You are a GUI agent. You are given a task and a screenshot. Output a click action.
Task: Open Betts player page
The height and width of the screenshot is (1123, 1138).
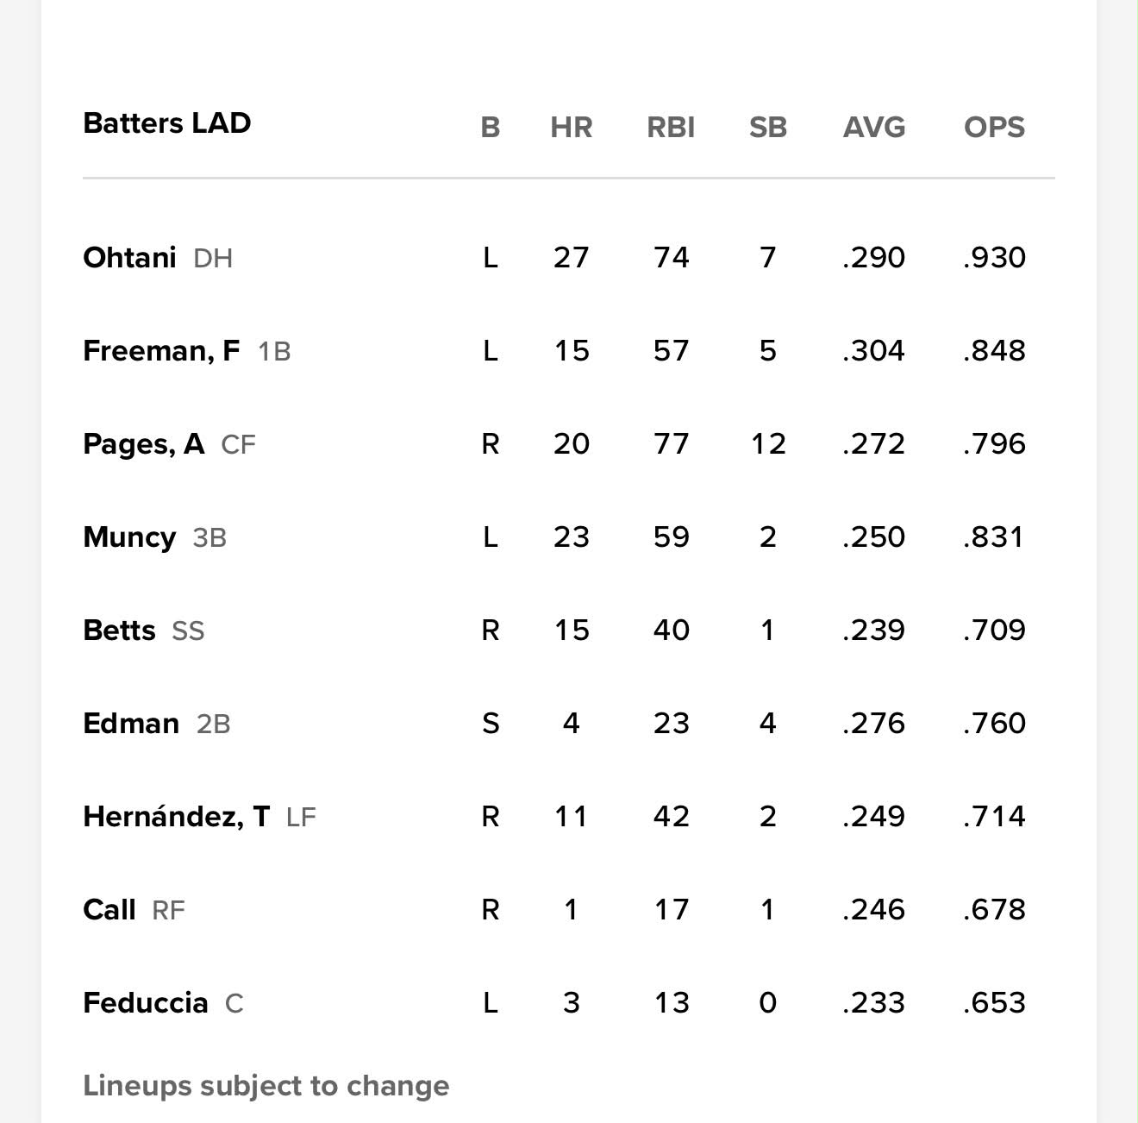coord(119,630)
